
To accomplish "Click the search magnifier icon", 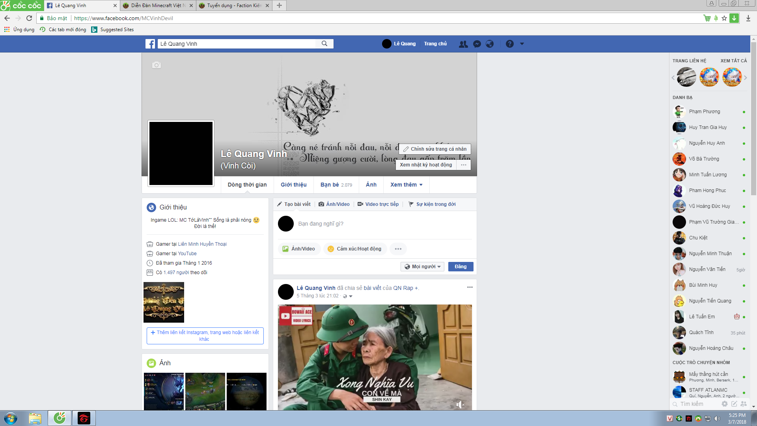I will 324,43.
